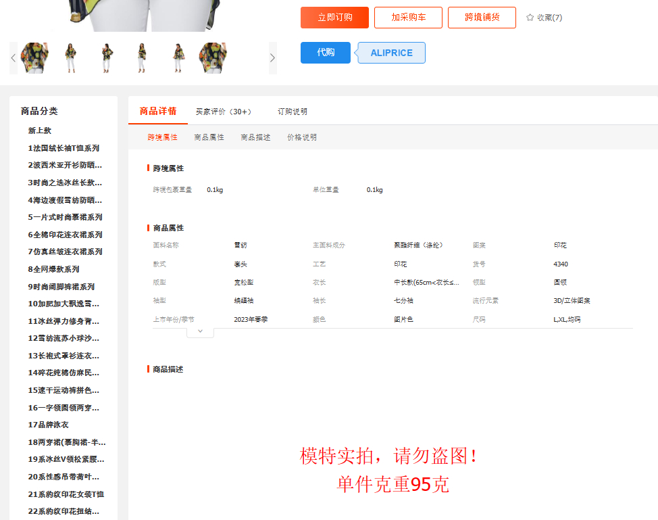Open the 新上款 category link
658x520 pixels.
click(40, 131)
